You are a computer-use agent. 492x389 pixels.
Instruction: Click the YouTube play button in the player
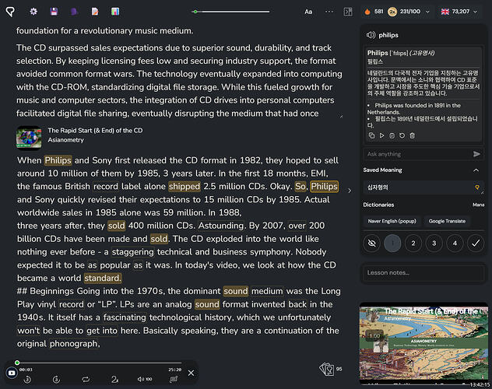pos(12,373)
